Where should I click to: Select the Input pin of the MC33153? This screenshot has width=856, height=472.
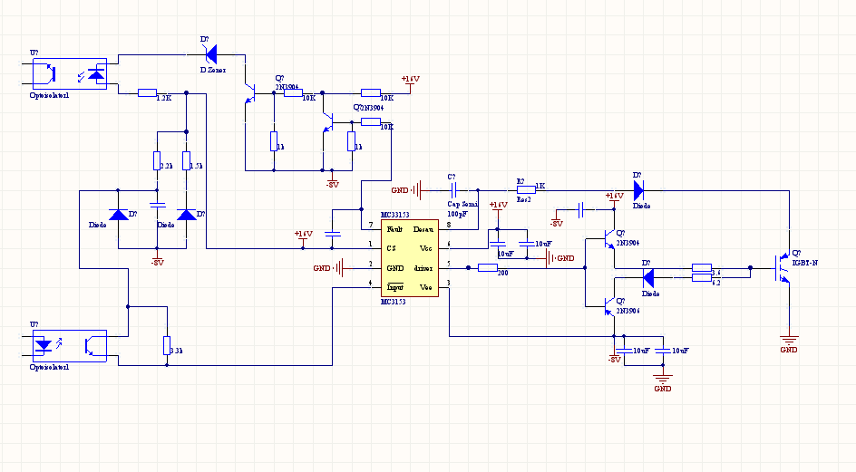pos(394,287)
